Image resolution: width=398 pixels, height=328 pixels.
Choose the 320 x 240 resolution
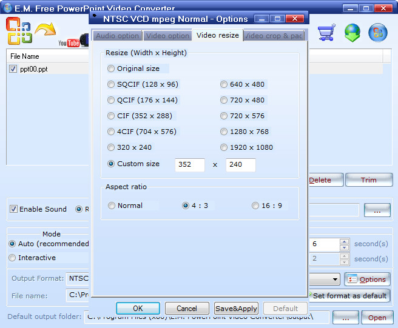click(x=111, y=147)
